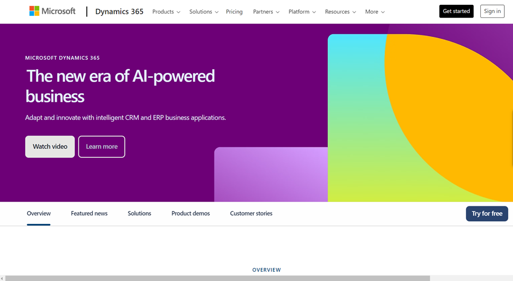Click the Watch video button
The image size is (513, 281).
tap(50, 146)
